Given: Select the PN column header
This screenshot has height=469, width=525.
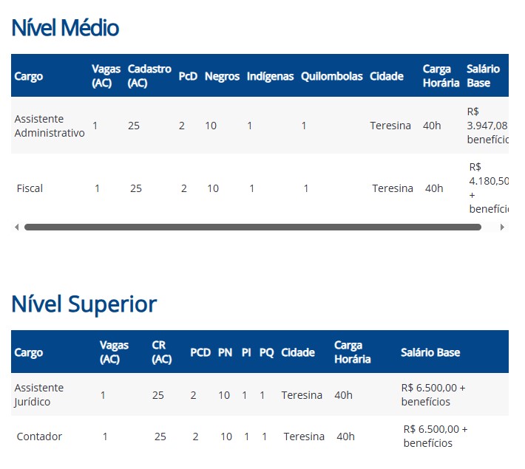Looking at the screenshot, I should tap(225, 352).
